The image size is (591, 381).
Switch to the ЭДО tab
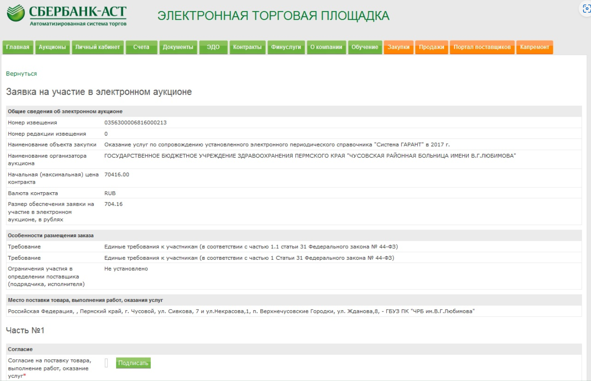pyautogui.click(x=213, y=47)
